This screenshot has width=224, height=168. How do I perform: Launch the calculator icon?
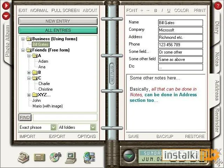pyautogui.click(x=40, y=157)
